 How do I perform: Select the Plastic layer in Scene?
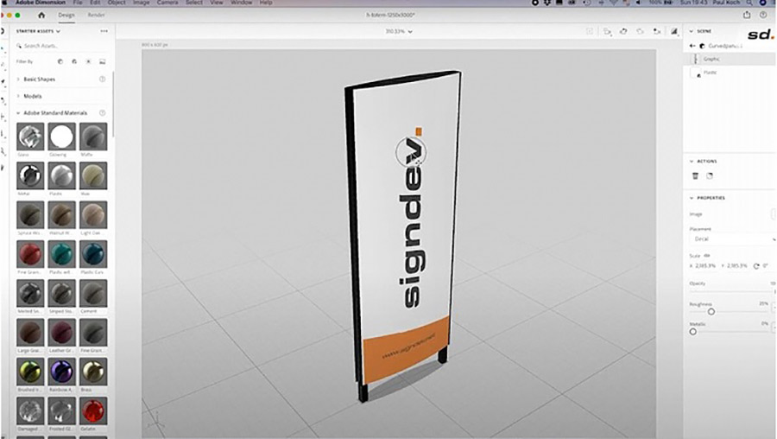731,73
